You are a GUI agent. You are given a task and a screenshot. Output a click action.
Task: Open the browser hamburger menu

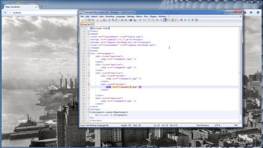258,12
